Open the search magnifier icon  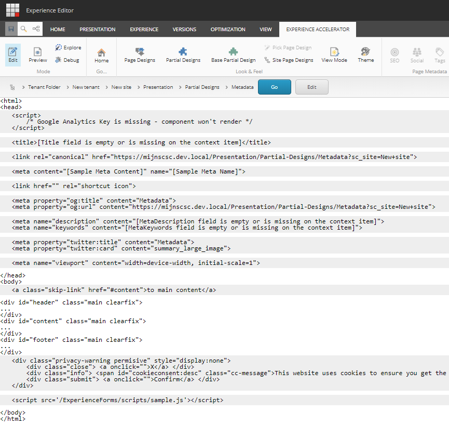point(24,29)
